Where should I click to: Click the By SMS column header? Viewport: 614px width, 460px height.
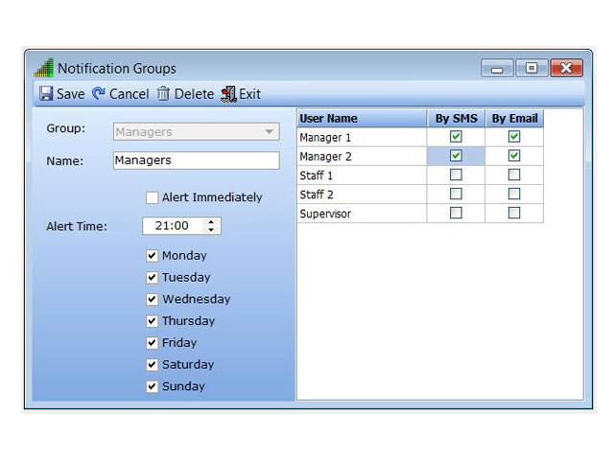456,119
